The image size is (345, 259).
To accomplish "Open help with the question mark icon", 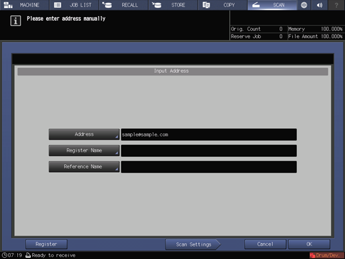I will [x=336, y=5].
